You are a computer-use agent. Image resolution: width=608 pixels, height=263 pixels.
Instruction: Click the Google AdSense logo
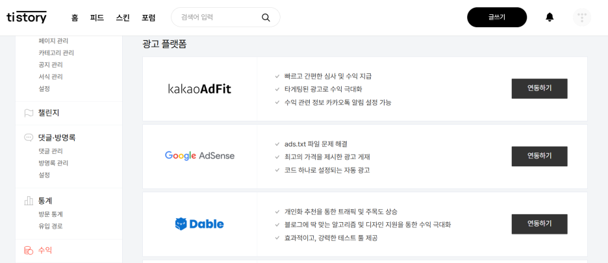199,156
